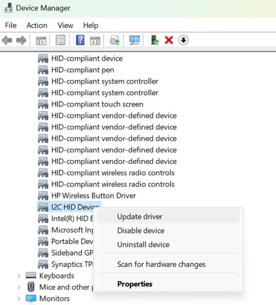Choose Properties from context menu
276x305 pixels.
tap(169, 284)
